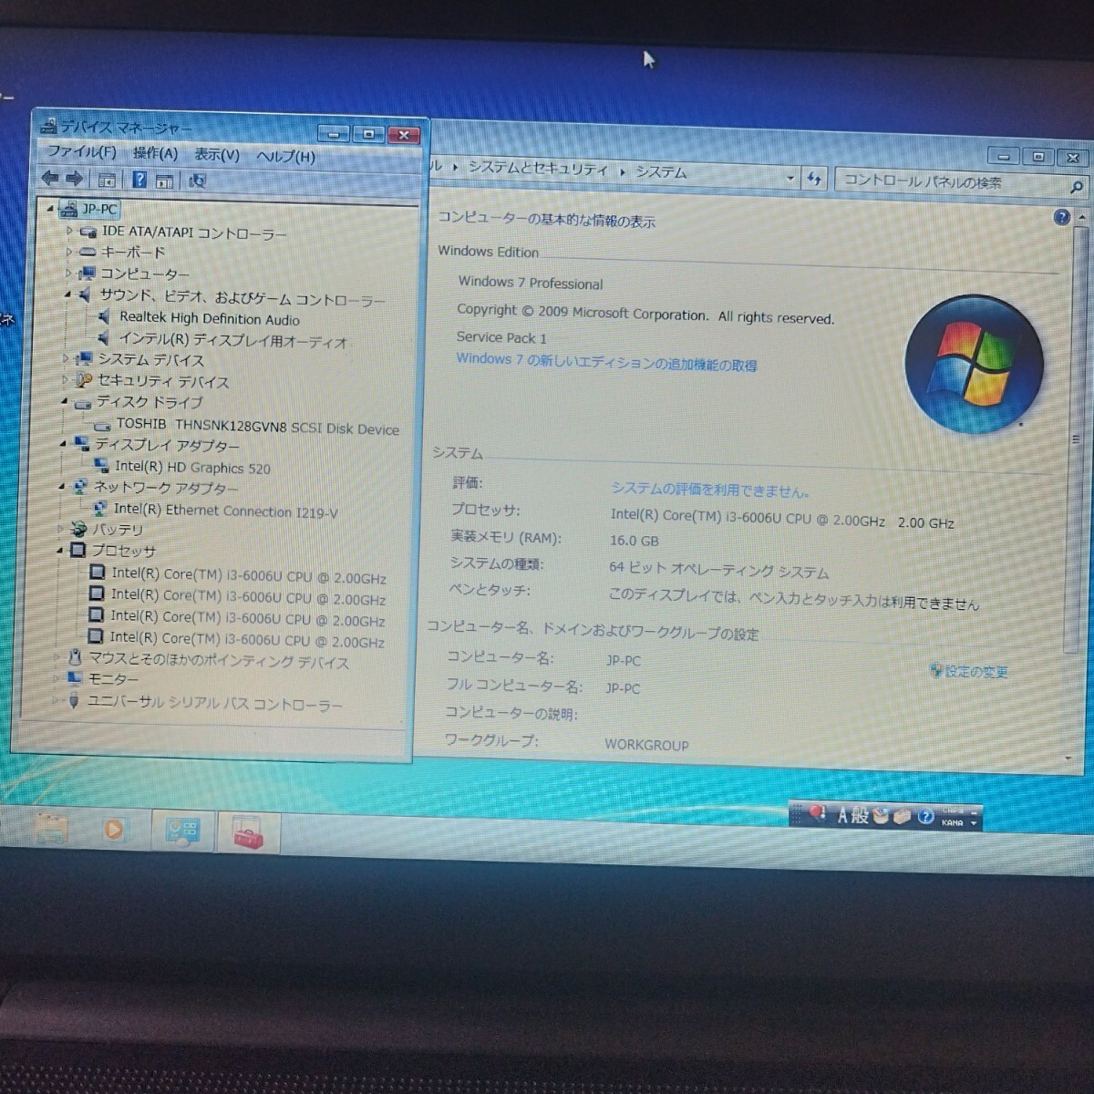Click the JP-PC computer root icon

click(68, 209)
